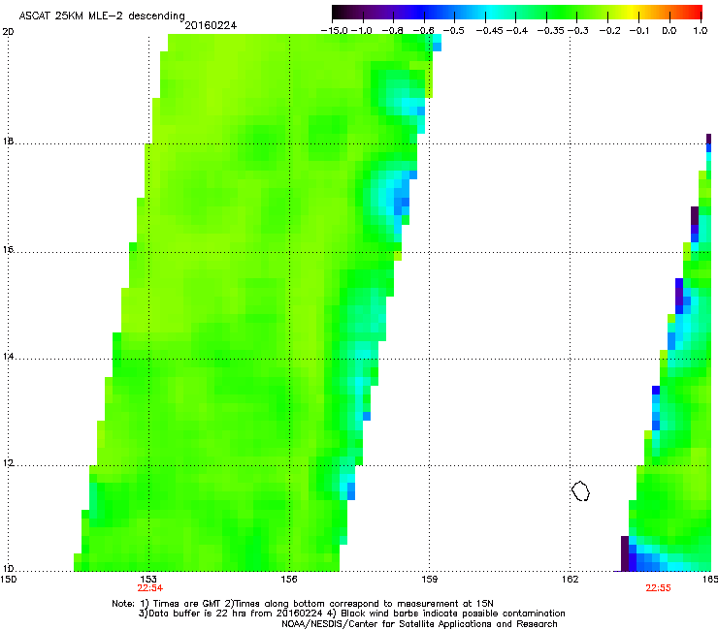Click longitude label 153

pyautogui.click(x=148, y=580)
